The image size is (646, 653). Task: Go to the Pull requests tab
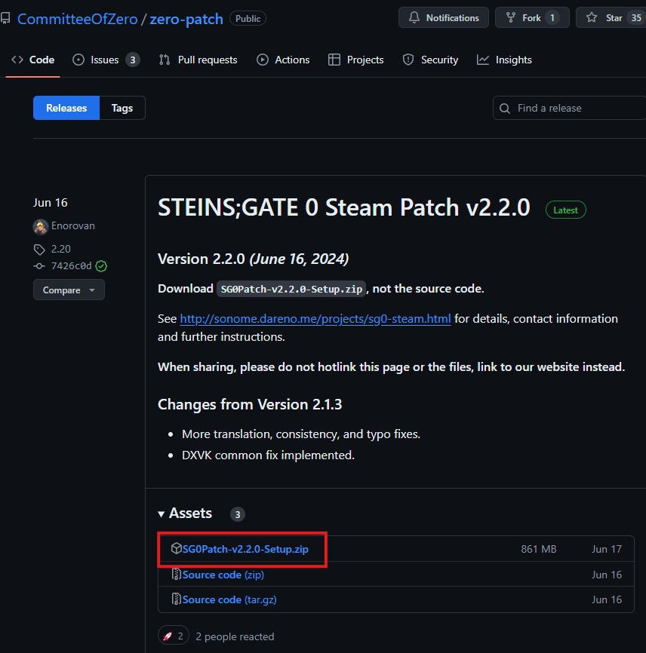pyautogui.click(x=198, y=60)
